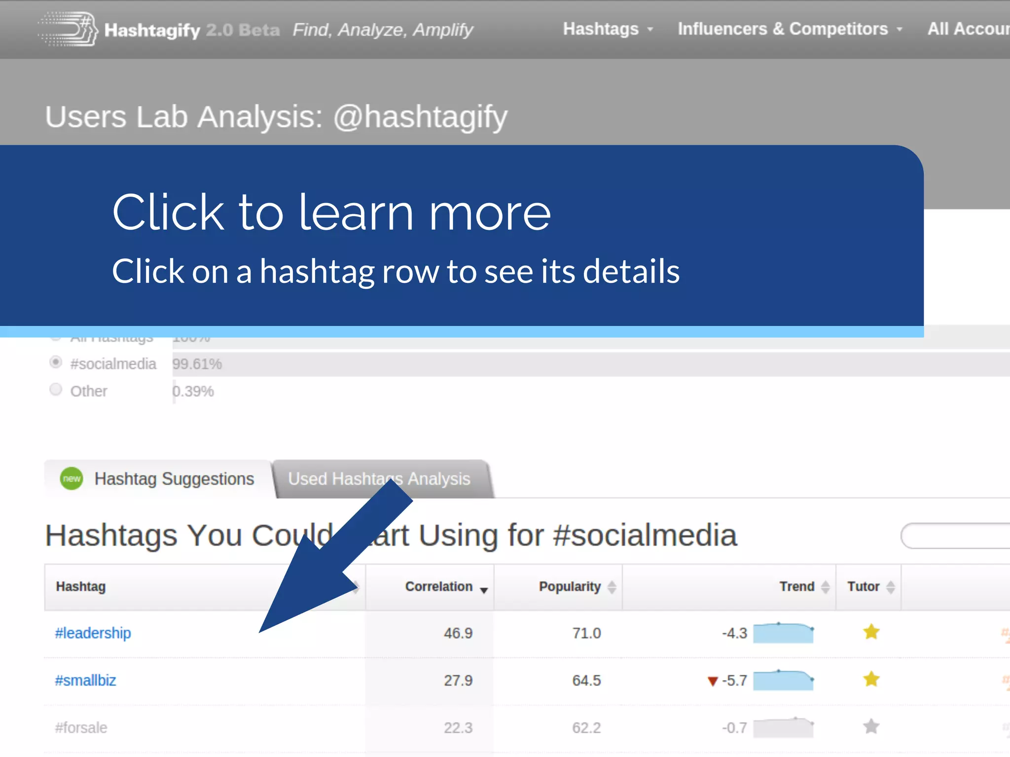Click the #forsale trend sparkline
Image resolution: width=1010 pixels, height=757 pixels.
(784, 727)
